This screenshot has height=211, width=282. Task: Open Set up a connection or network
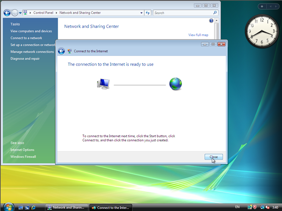click(33, 45)
